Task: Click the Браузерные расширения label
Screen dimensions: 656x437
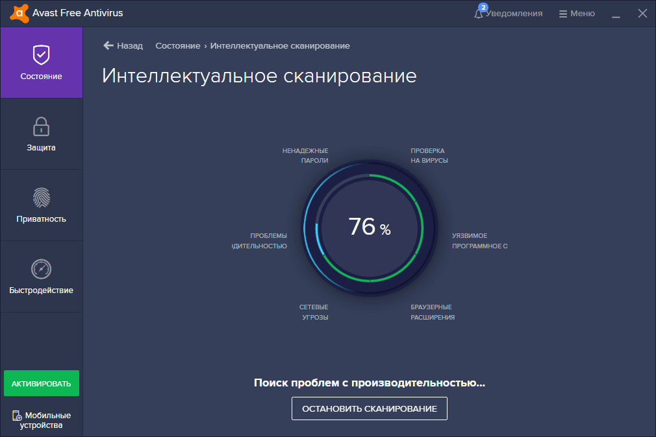Action: (x=432, y=312)
